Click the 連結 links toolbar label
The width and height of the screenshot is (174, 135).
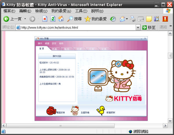163,27
